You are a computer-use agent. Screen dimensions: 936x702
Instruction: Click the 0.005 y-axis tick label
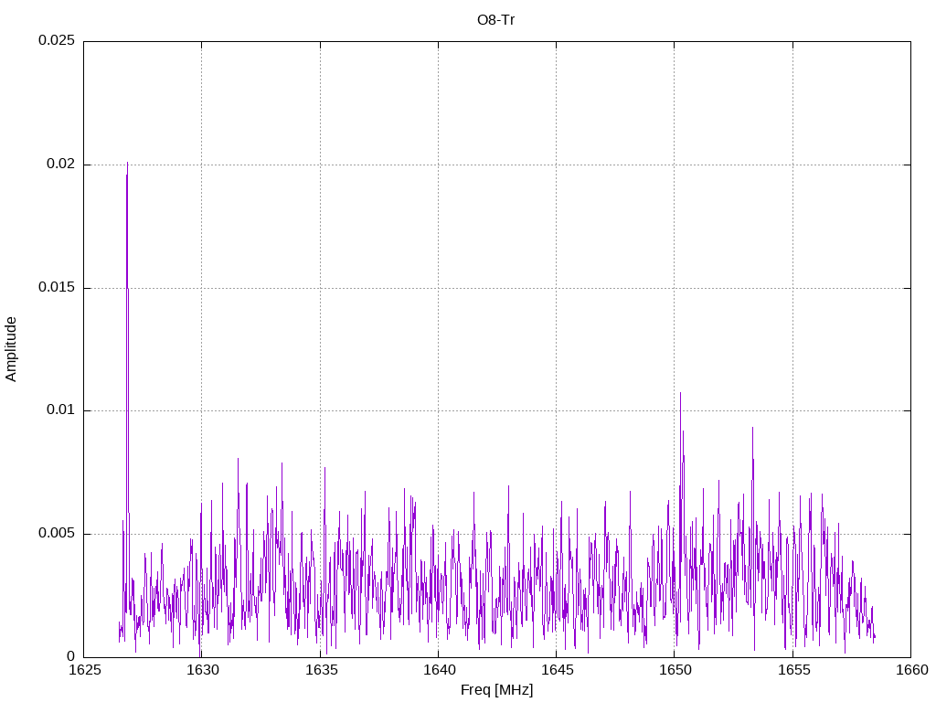[x=56, y=534]
